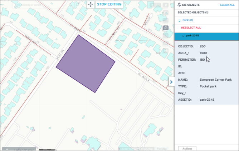Click the Selected Objects (1) header
The image size is (239, 151).
193,12
